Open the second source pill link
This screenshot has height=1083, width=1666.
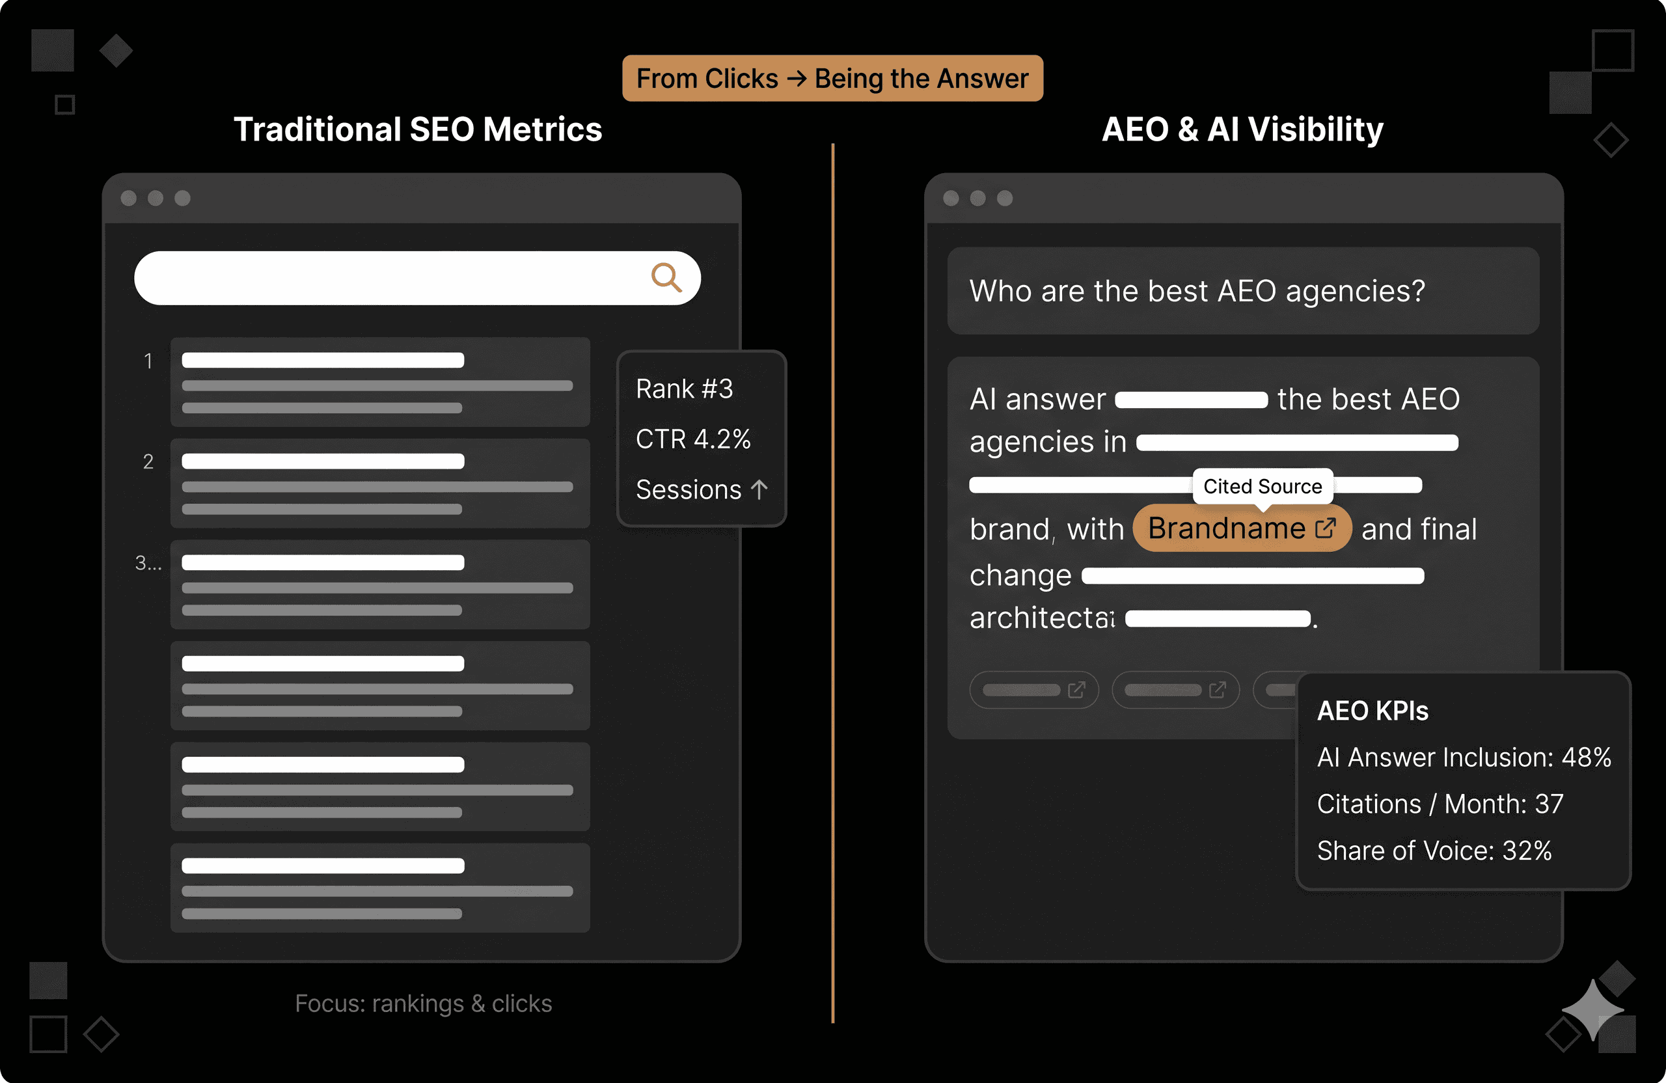coord(1175,691)
